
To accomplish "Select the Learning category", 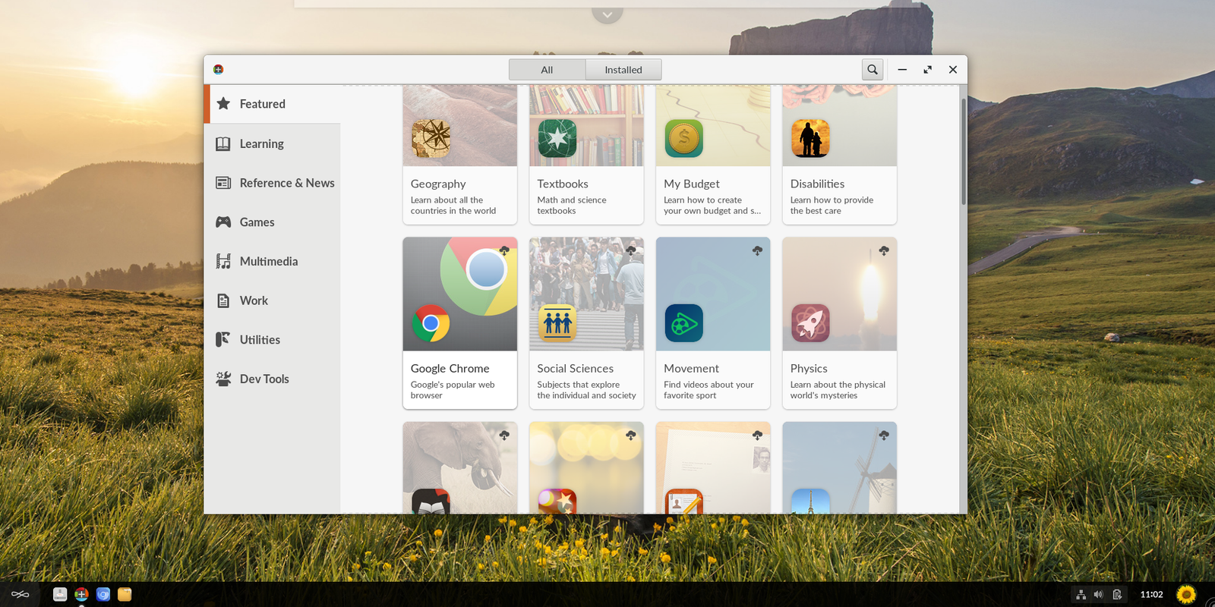I will coord(272,143).
